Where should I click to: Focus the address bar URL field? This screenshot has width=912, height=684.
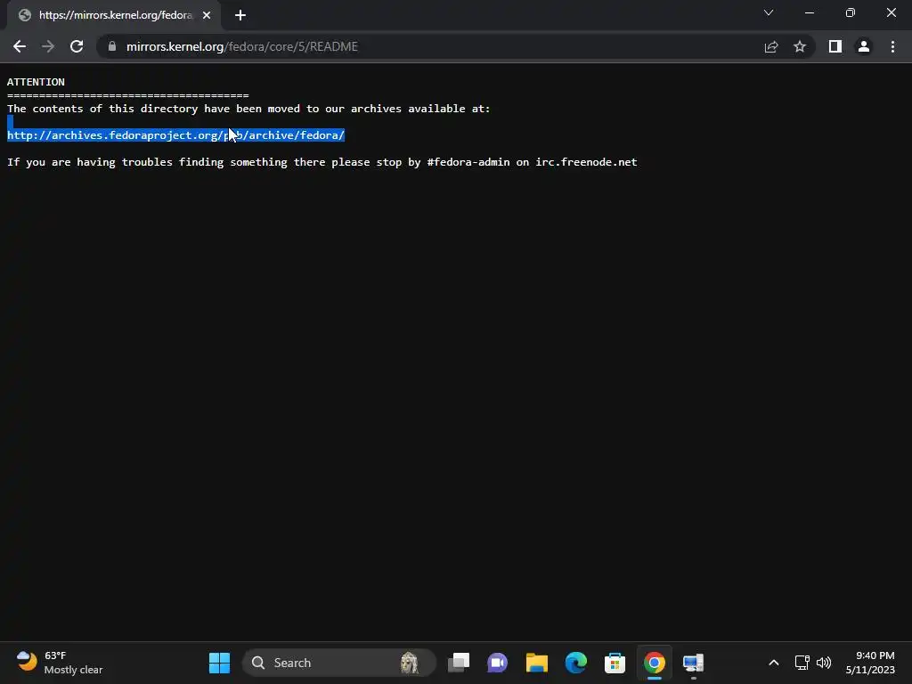click(430, 46)
